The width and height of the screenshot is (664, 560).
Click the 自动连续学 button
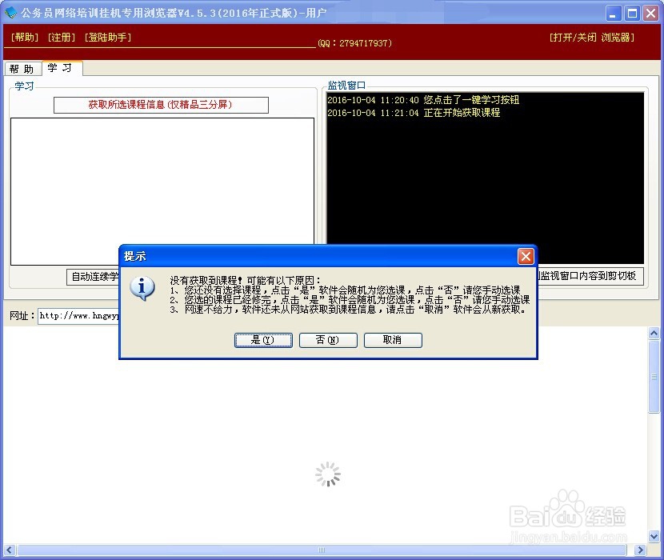[93, 277]
